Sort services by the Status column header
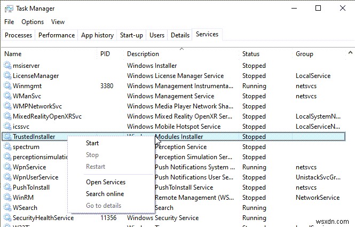 pos(251,54)
